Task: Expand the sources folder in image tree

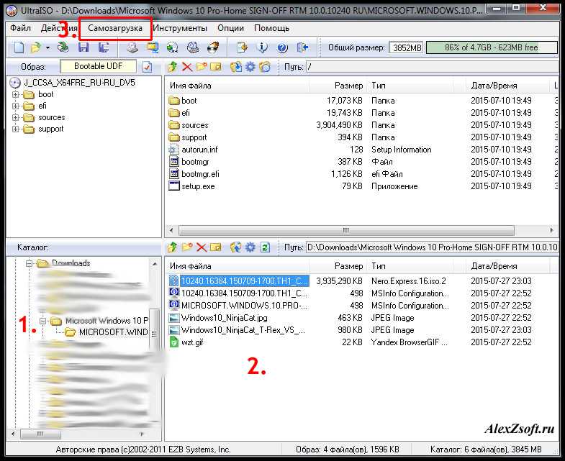Action: click(x=15, y=117)
